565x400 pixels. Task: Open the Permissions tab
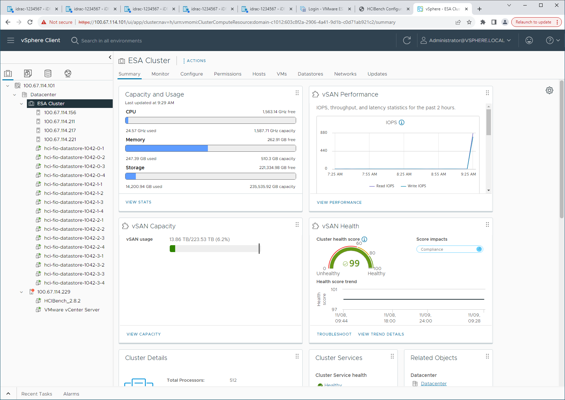pos(228,74)
